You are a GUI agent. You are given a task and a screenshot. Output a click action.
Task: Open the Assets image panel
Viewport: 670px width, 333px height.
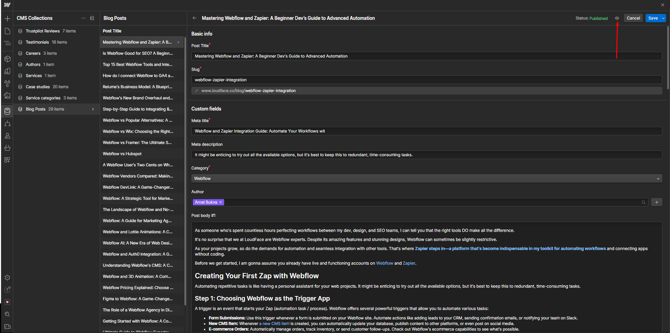tap(7, 96)
